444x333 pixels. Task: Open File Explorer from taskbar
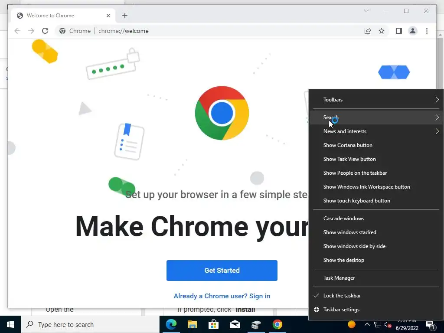coord(192,324)
